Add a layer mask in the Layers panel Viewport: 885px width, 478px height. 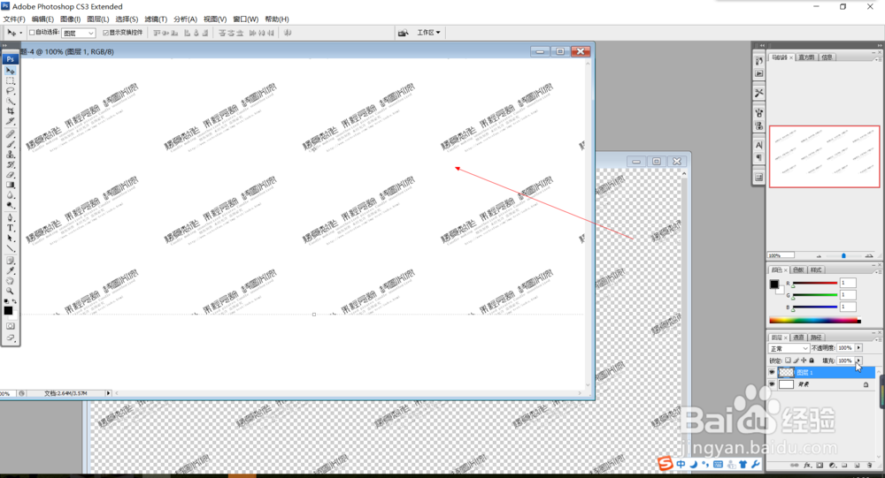coord(820,466)
